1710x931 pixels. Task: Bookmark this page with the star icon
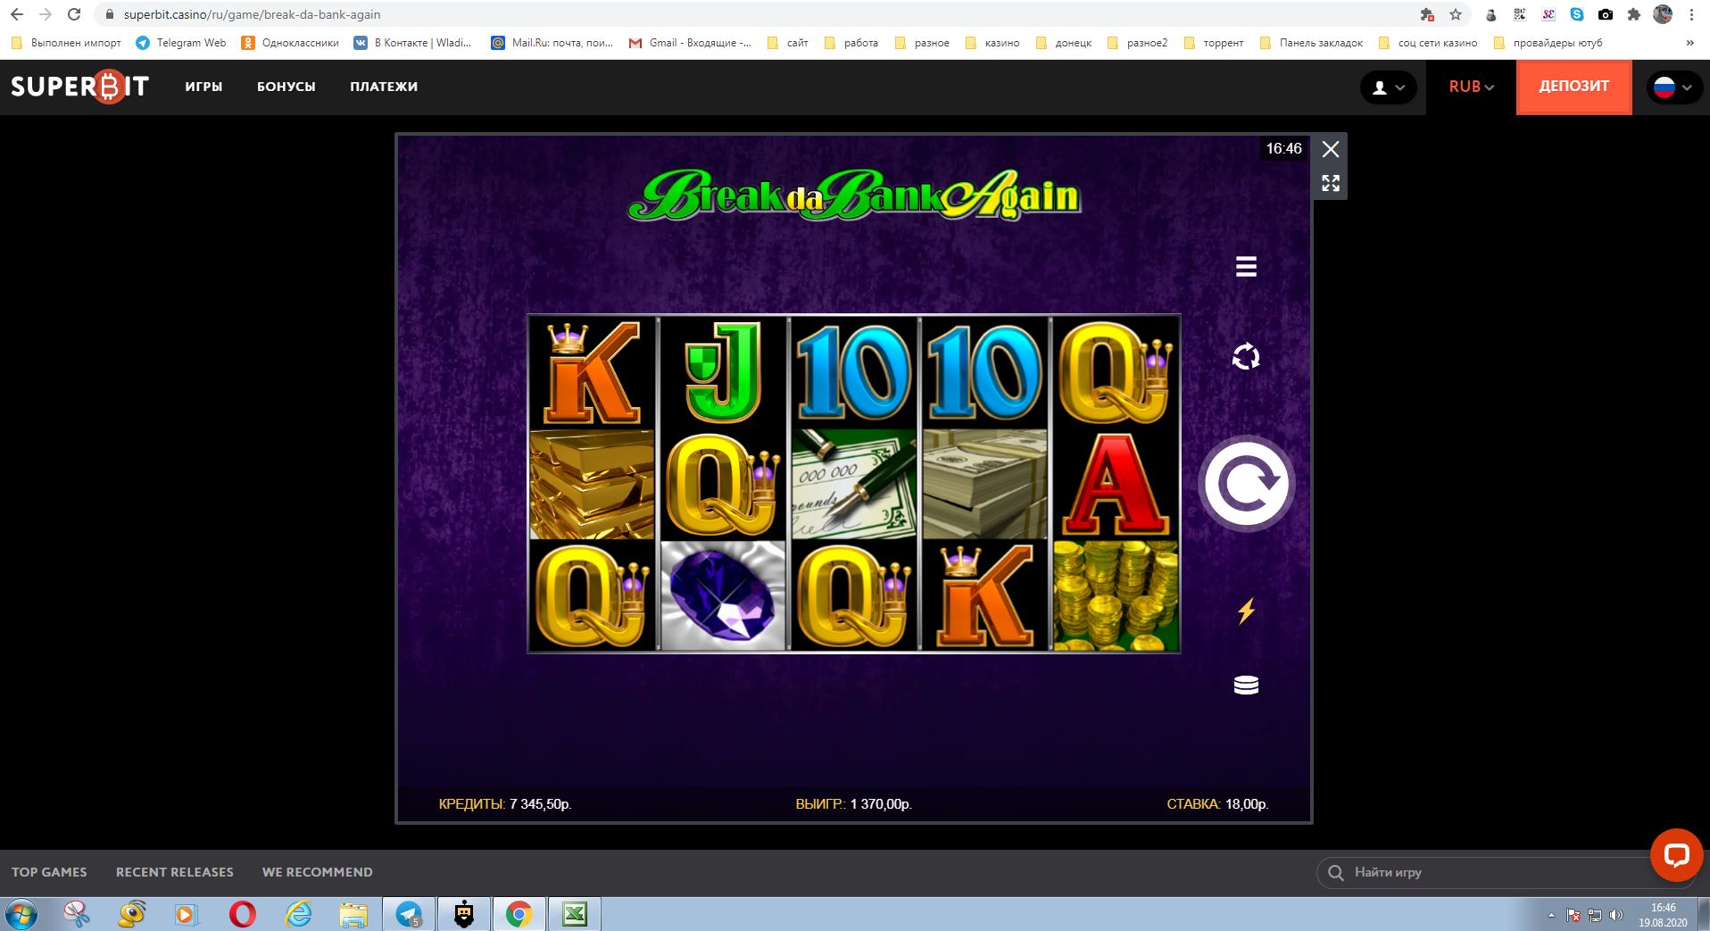point(1456,14)
